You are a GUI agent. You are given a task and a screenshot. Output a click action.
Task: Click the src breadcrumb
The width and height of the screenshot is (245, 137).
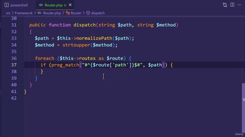pos(8,13)
